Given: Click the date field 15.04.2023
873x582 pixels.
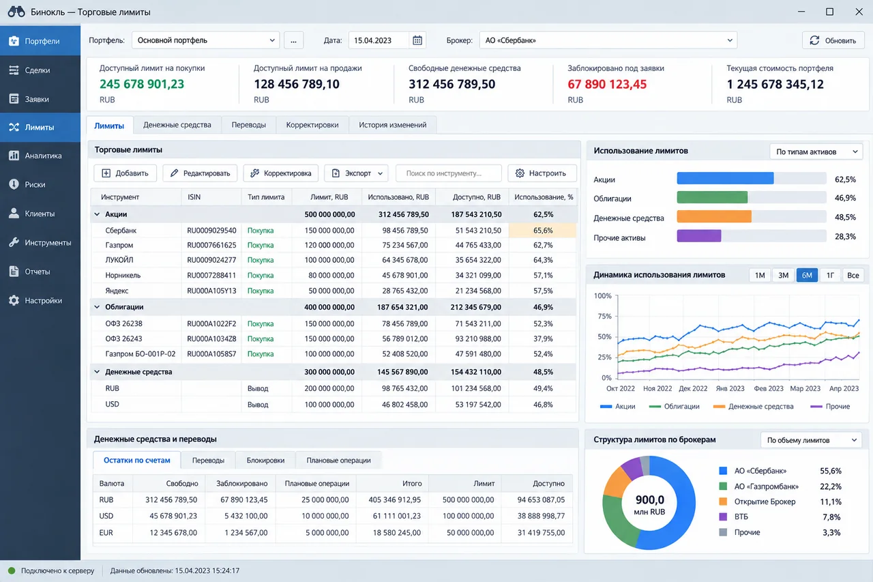Looking at the screenshot, I should tap(379, 40).
